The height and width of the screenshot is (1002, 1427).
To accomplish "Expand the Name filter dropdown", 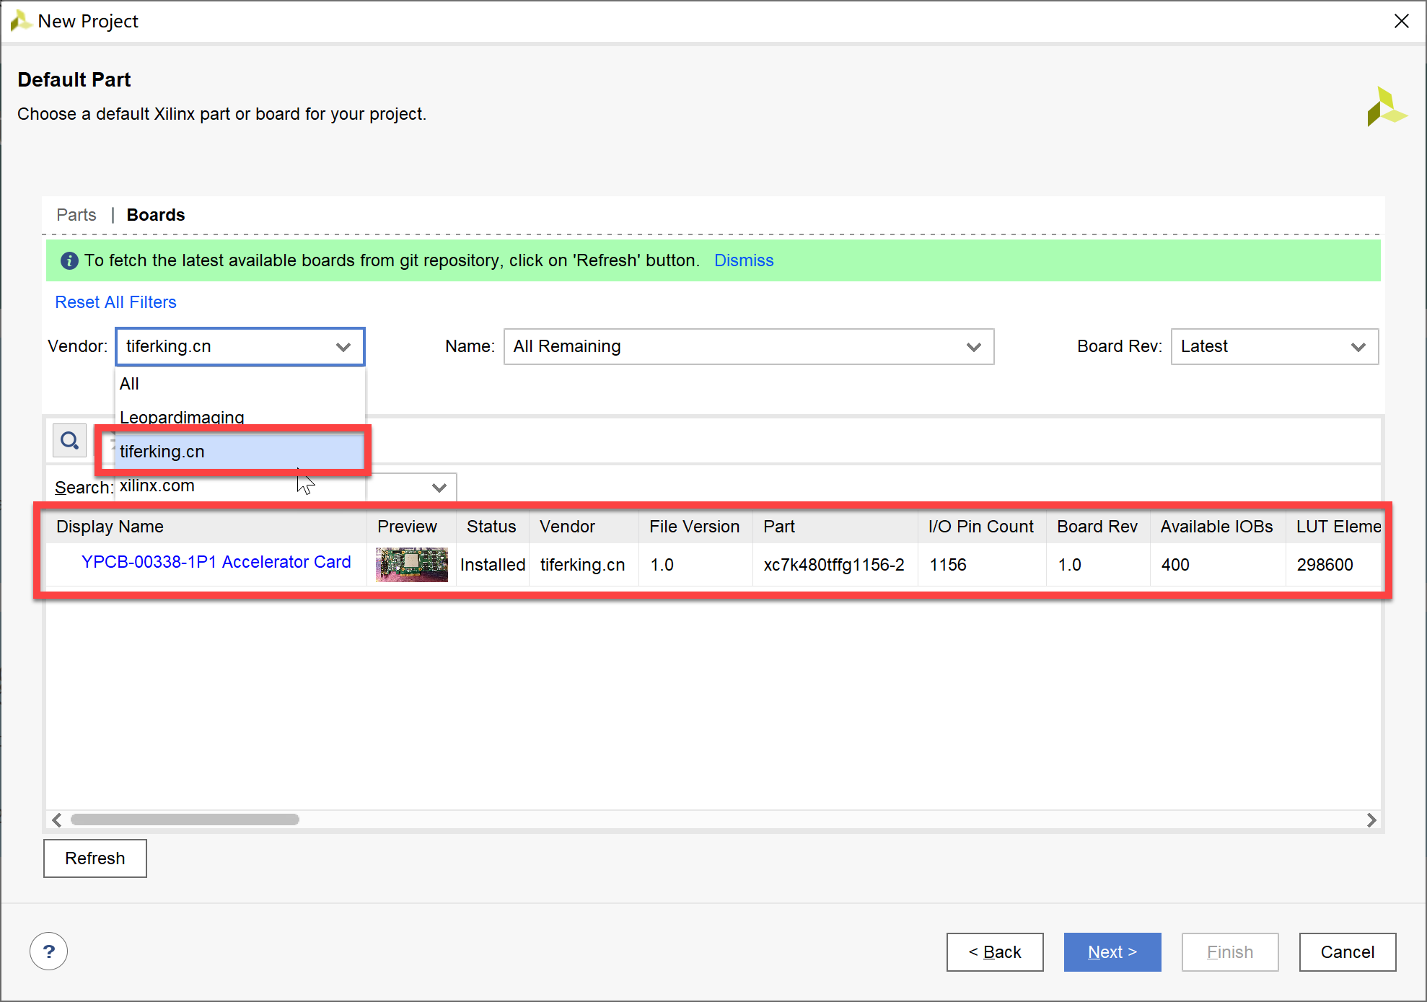I will (x=748, y=346).
